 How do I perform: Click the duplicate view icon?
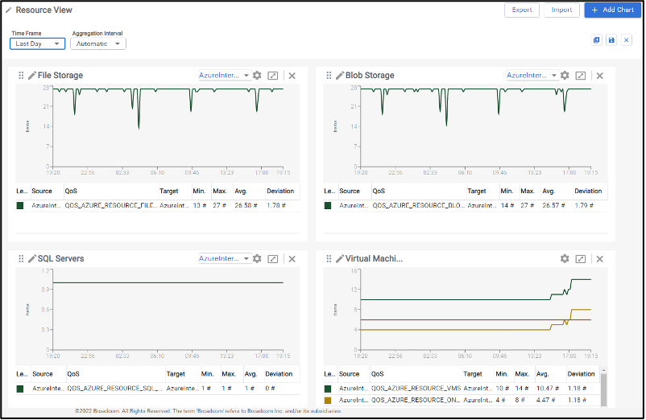click(597, 40)
